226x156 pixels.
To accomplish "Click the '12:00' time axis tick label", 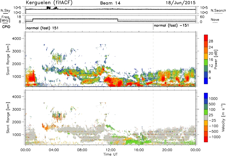I will point(110,150).
